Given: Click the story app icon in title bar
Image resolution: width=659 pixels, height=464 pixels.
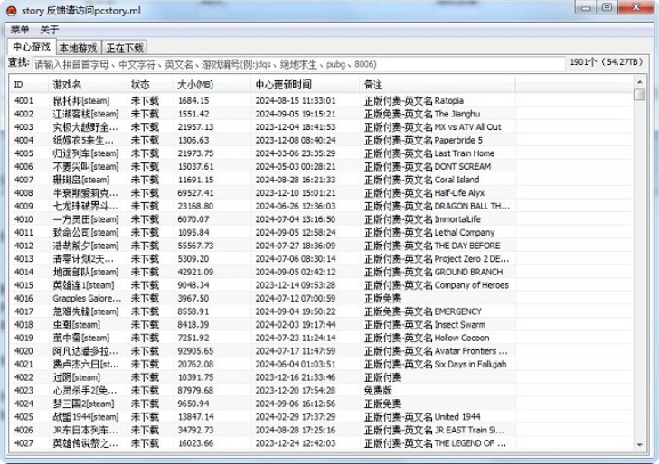Looking at the screenshot, I should click(12, 8).
